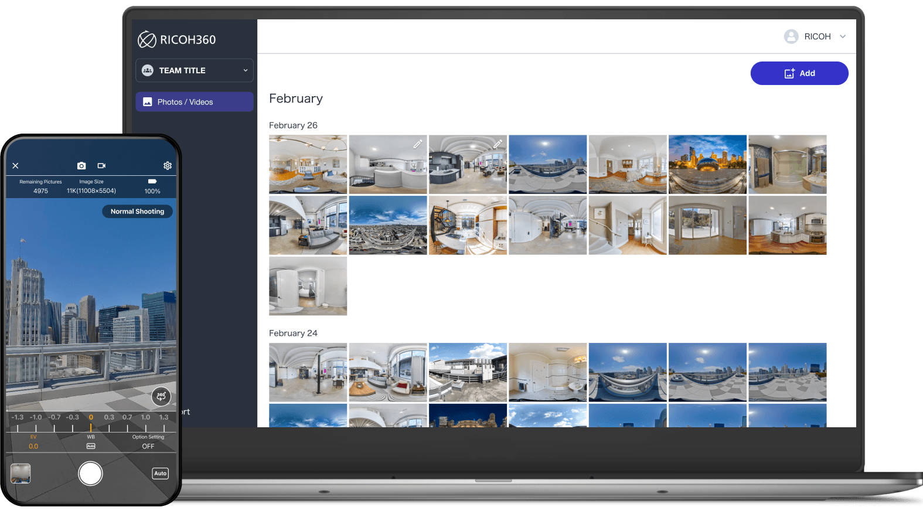Tap the 360 view rotation icon

click(x=161, y=397)
